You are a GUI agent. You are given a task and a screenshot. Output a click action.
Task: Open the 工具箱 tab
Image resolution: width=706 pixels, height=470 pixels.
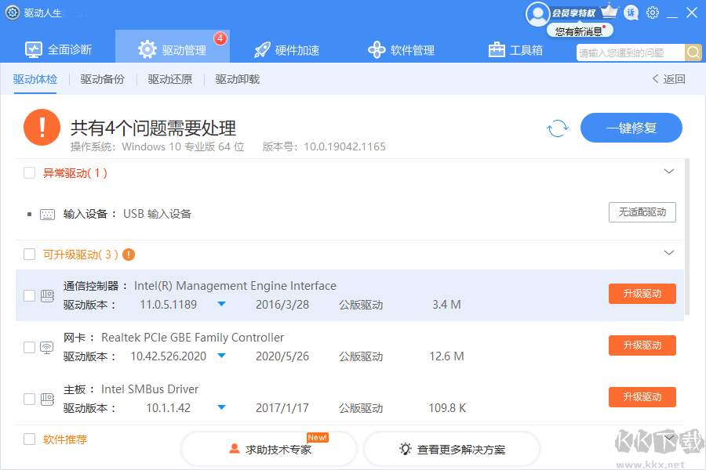coord(515,50)
